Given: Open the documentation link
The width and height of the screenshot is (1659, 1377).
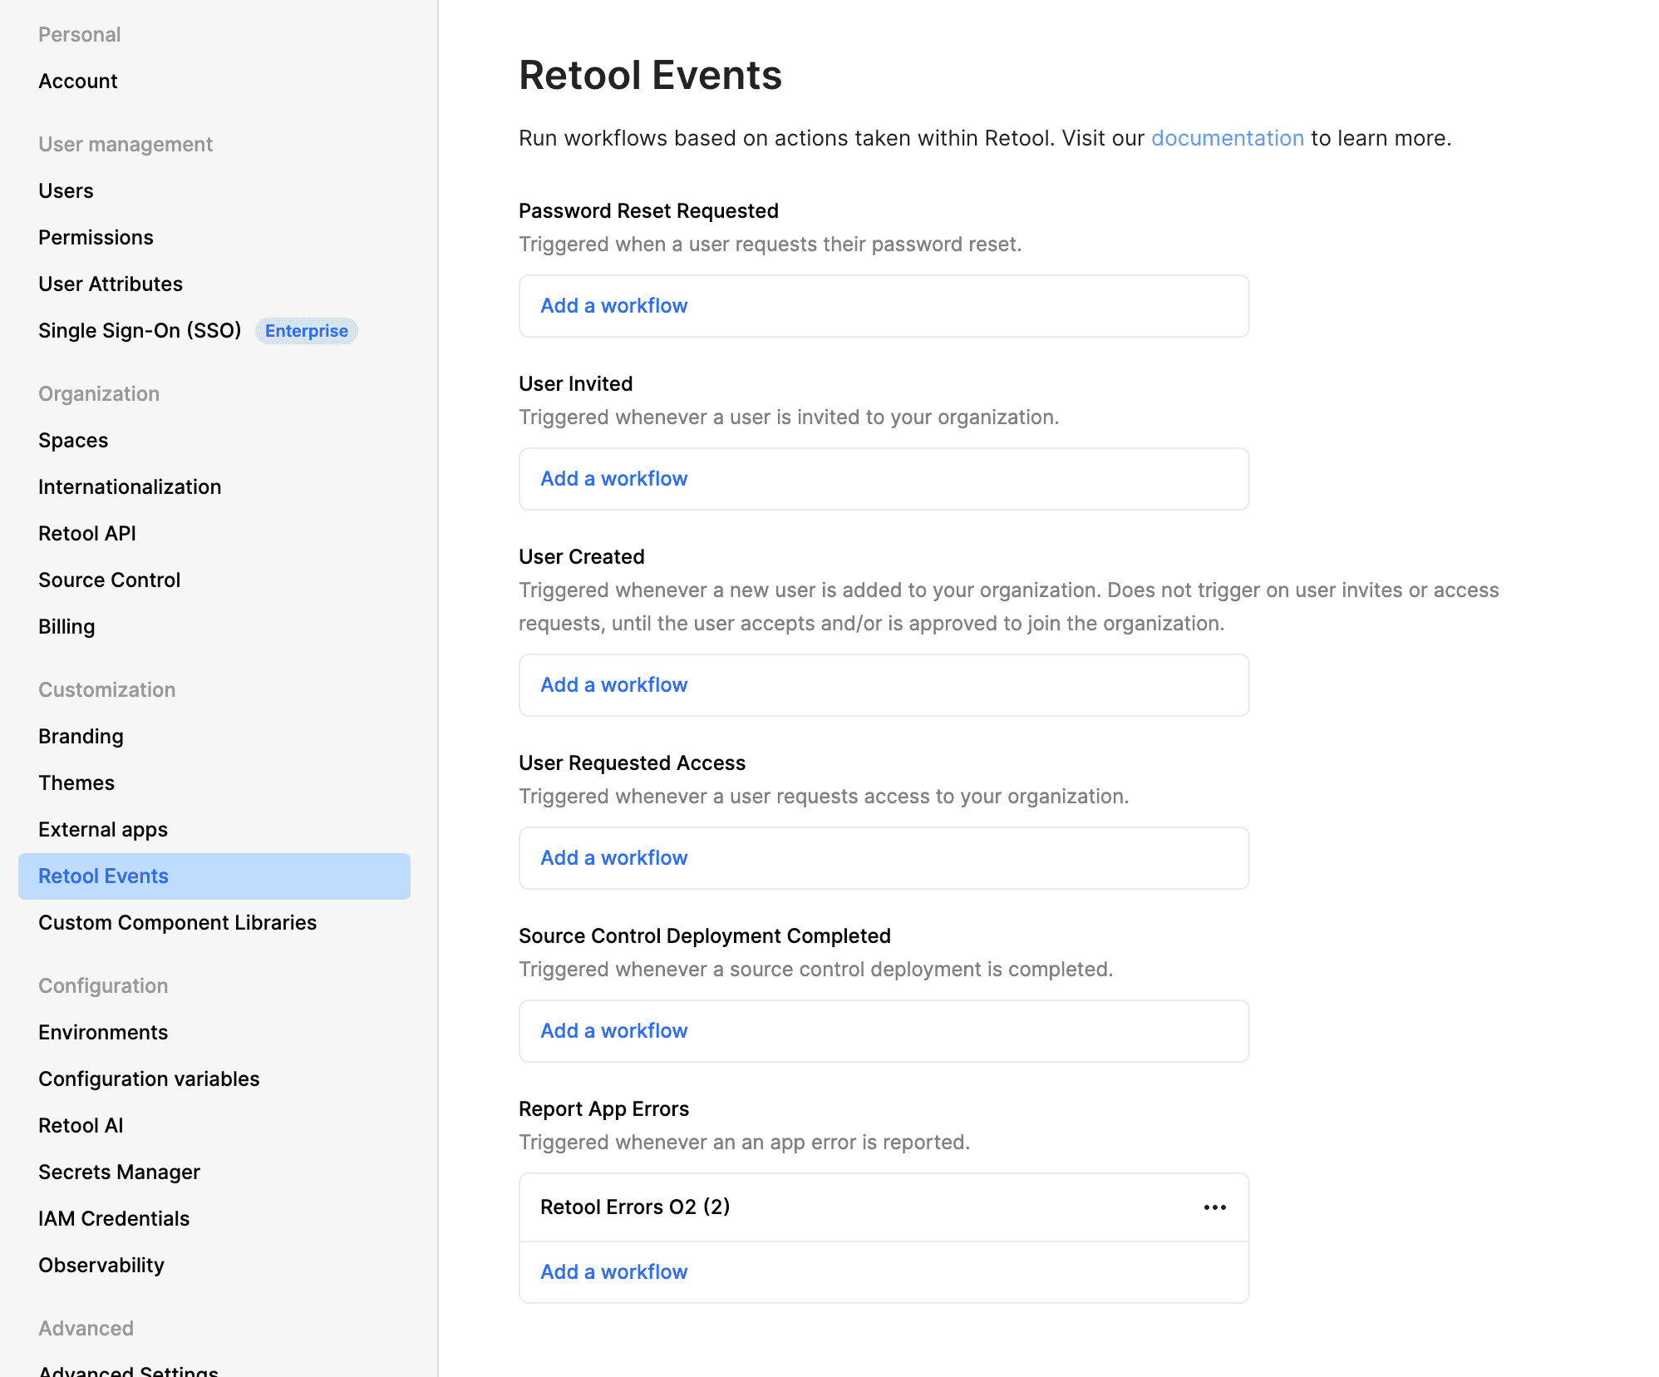Looking at the screenshot, I should [x=1227, y=138].
